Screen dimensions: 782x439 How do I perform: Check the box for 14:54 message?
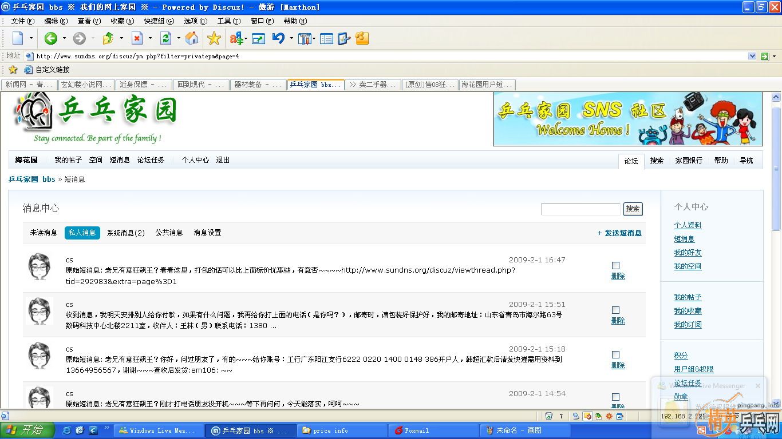click(x=615, y=397)
